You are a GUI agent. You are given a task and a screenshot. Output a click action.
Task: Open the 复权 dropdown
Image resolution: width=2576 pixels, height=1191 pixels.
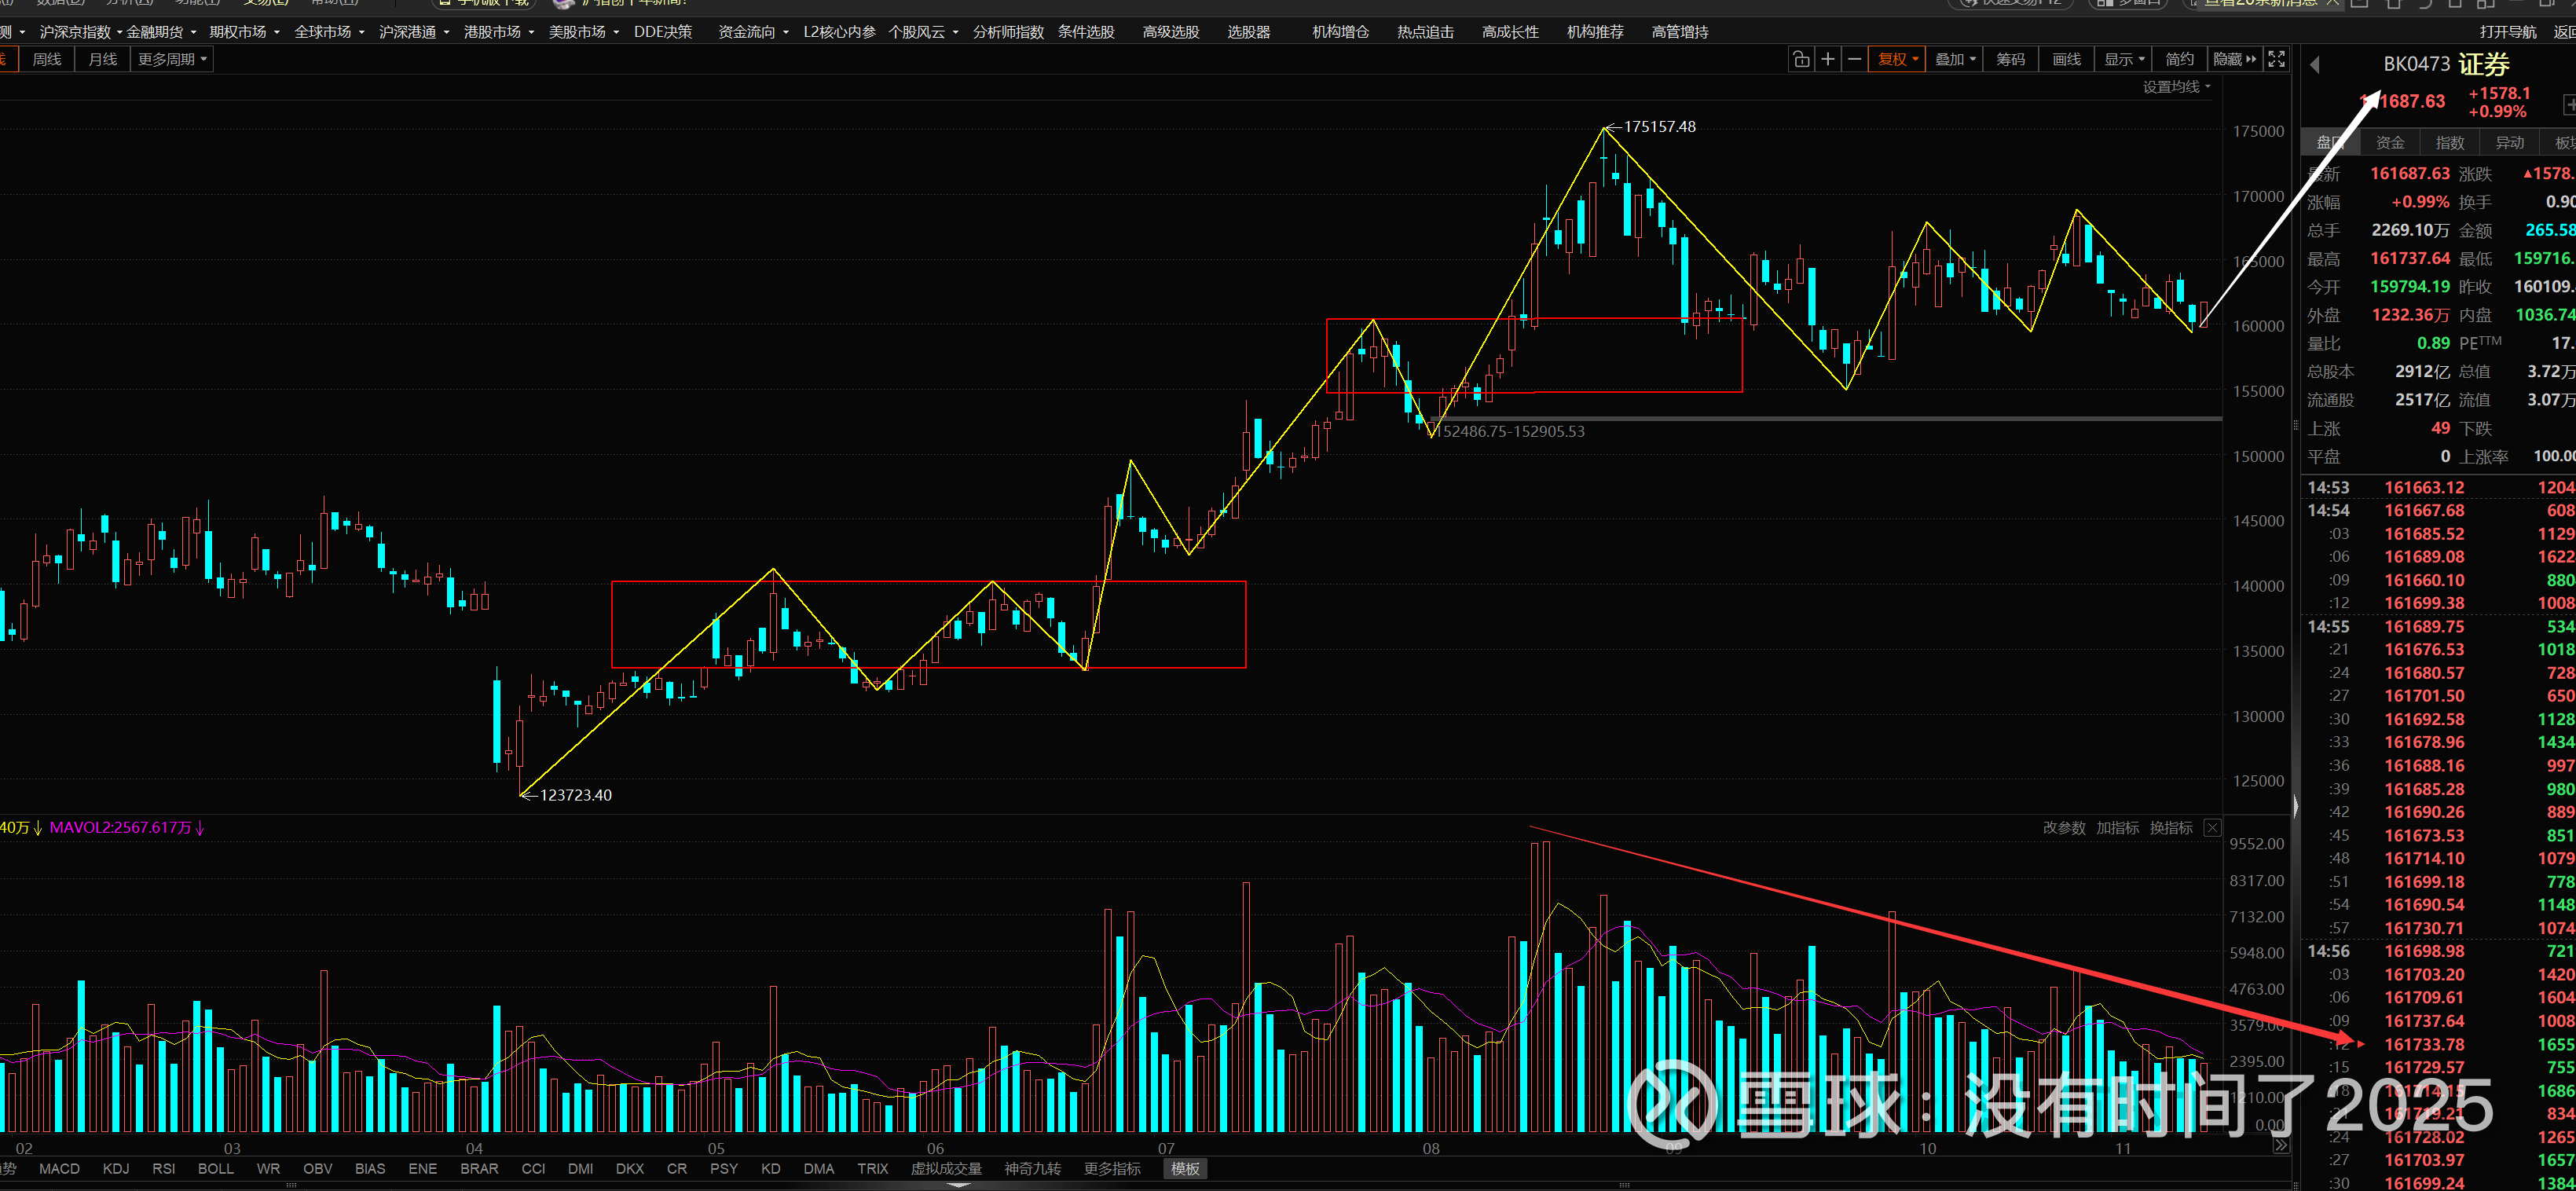point(1897,60)
